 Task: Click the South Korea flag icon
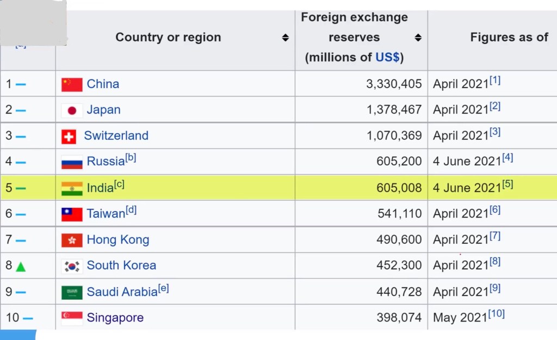click(72, 266)
